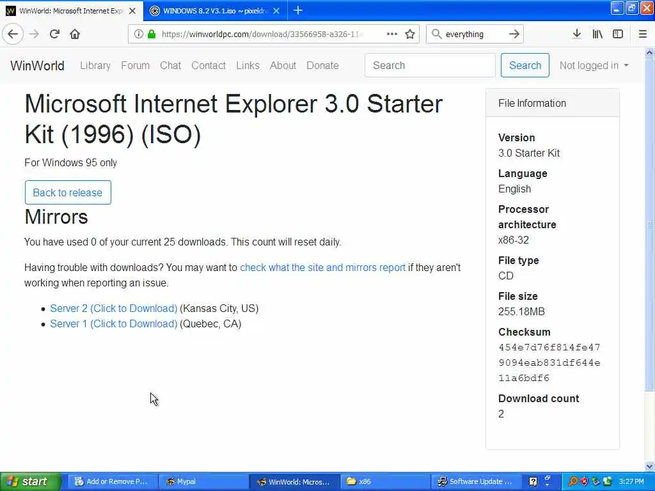Click the File Information panel header

coord(552,103)
